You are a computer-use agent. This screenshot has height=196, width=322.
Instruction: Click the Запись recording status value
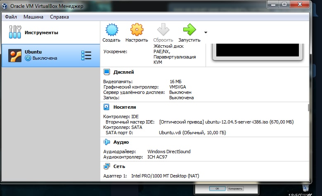pyautogui.click(x=182, y=98)
